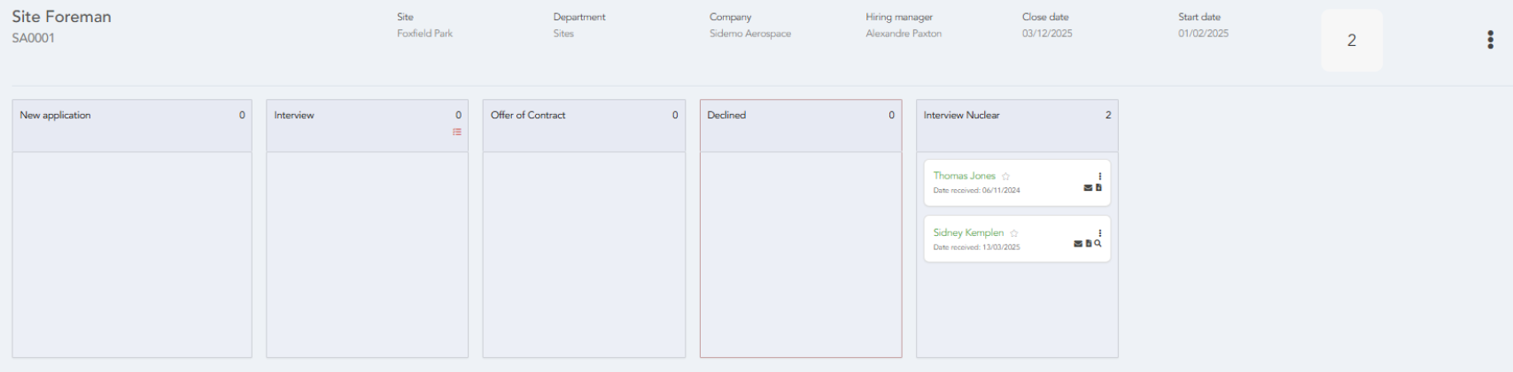Star Thomas Jones as a favourite
Viewport: 1513px width, 372px height.
(1005, 177)
